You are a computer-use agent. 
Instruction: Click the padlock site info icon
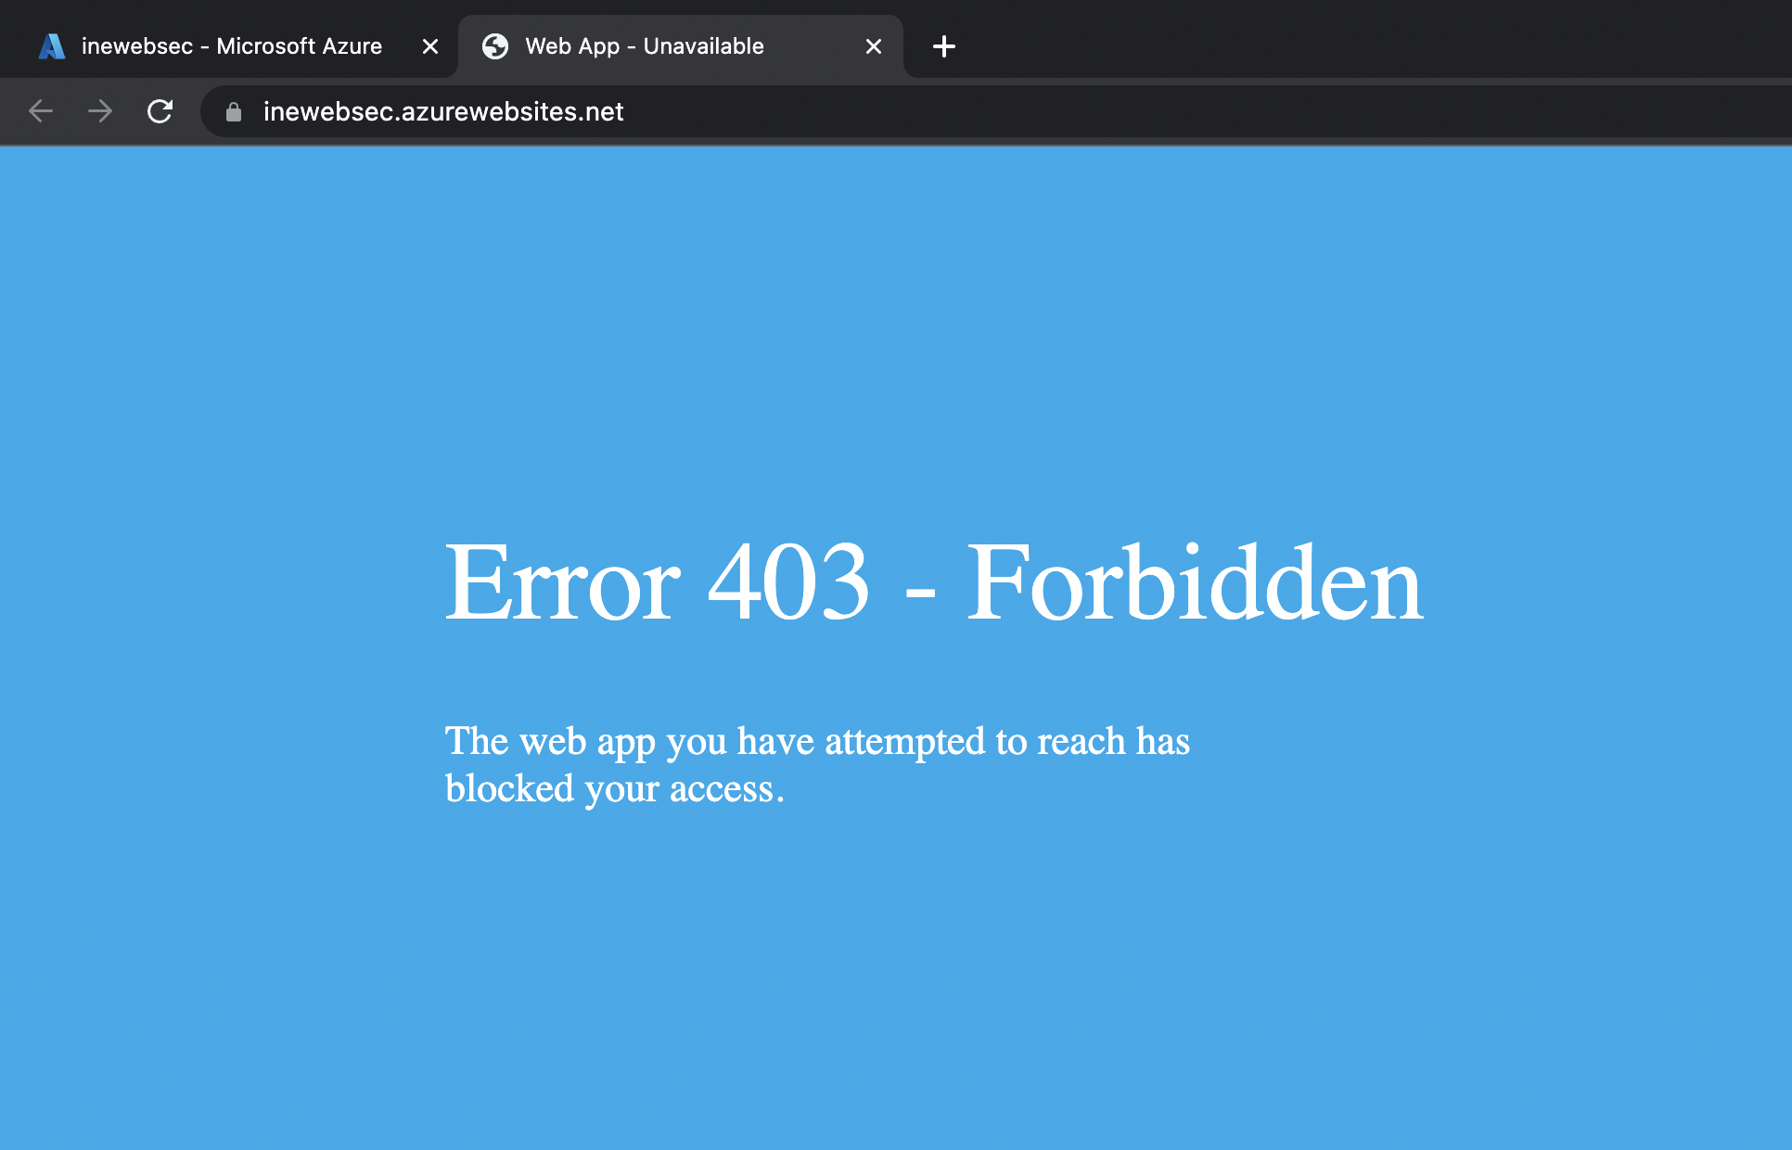(x=234, y=112)
